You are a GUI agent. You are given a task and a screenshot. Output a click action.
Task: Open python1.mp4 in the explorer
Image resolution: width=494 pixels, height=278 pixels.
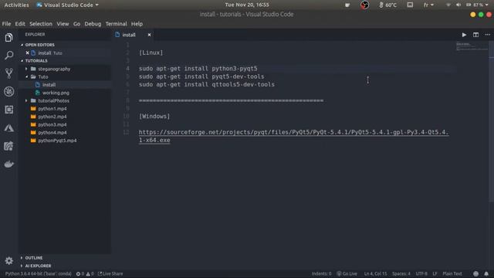[x=52, y=108]
